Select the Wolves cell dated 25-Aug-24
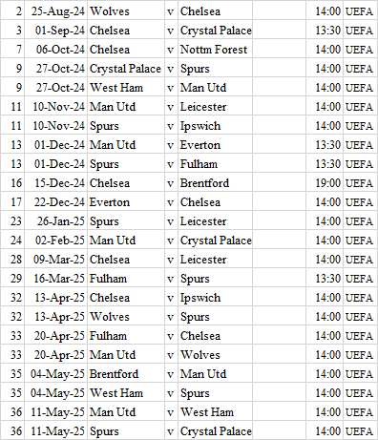This screenshot has height=440, width=378. tap(126, 11)
